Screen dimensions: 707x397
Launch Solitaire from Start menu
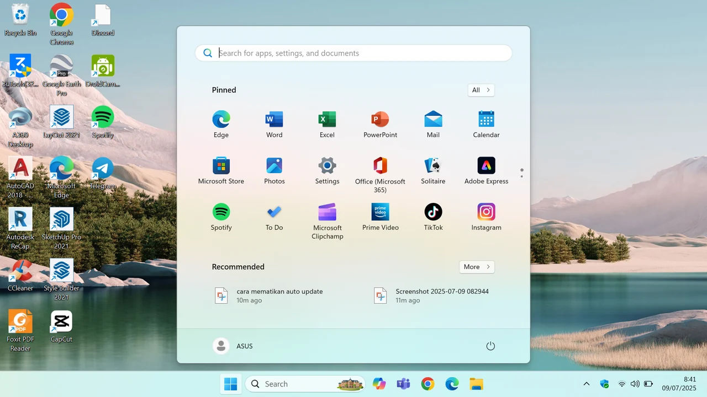point(433,171)
